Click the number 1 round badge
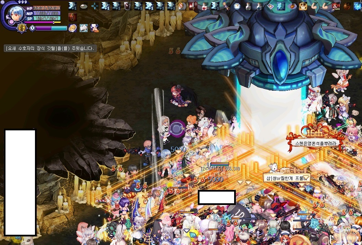 pyautogui.click(x=32, y=28)
